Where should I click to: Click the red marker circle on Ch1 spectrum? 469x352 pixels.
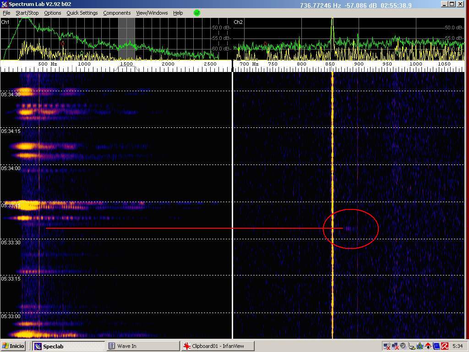(x=62, y=44)
